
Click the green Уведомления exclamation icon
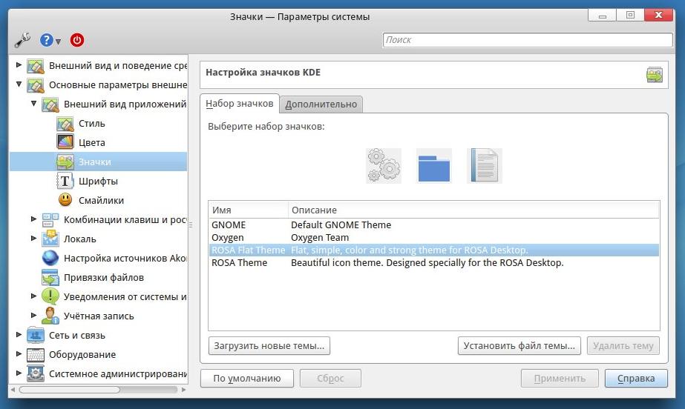pyautogui.click(x=50, y=296)
